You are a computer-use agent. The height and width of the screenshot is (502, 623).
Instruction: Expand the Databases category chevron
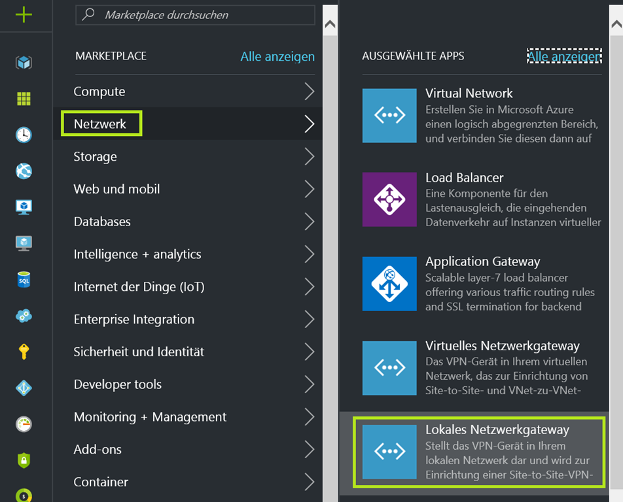310,222
